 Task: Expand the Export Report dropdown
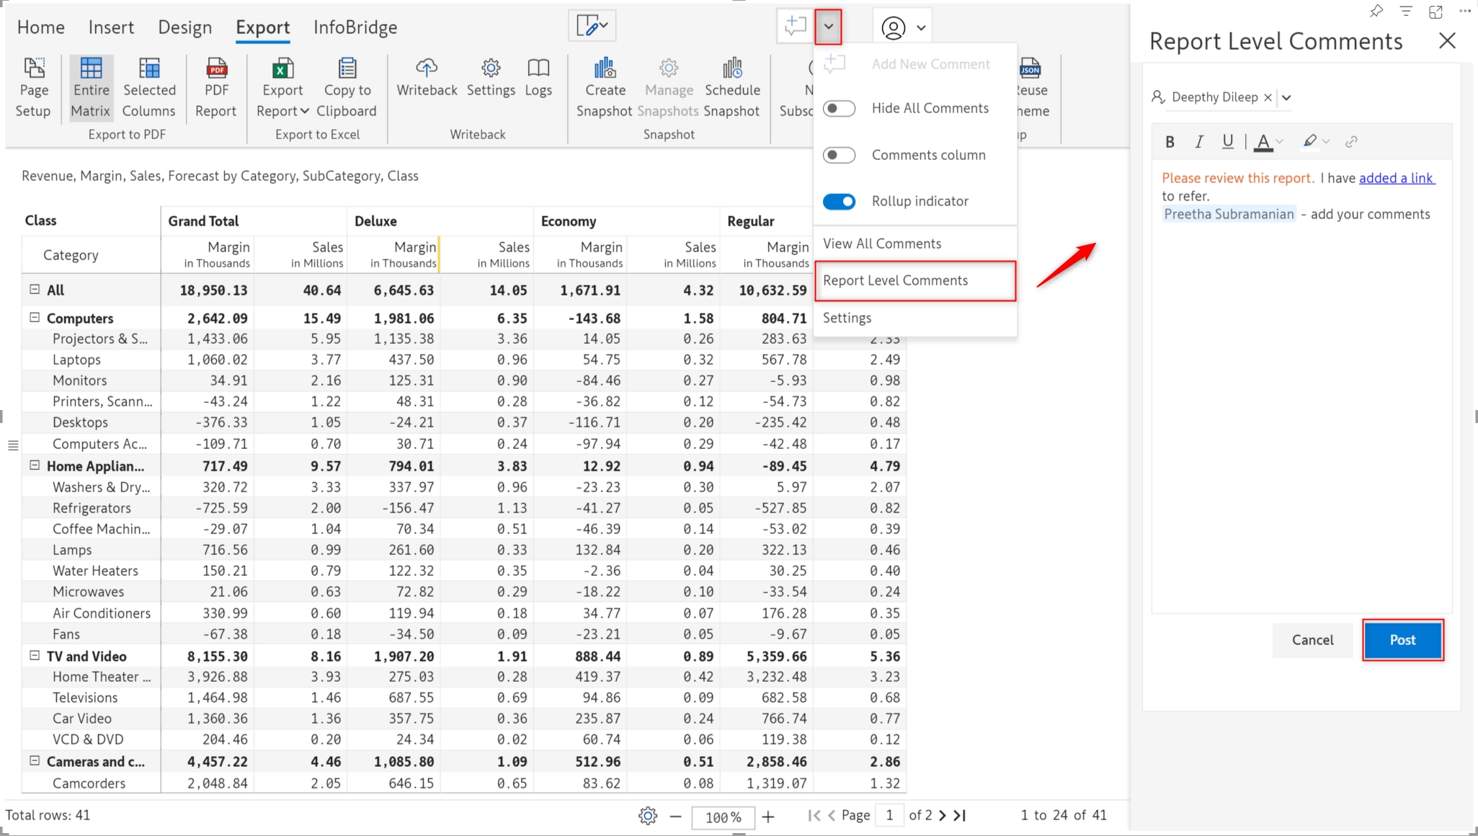(x=304, y=111)
